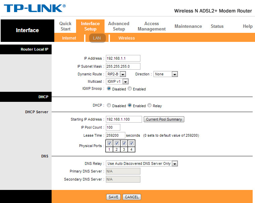Open the Quick Start tab
The width and height of the screenshot is (255, 203).
tap(65, 26)
